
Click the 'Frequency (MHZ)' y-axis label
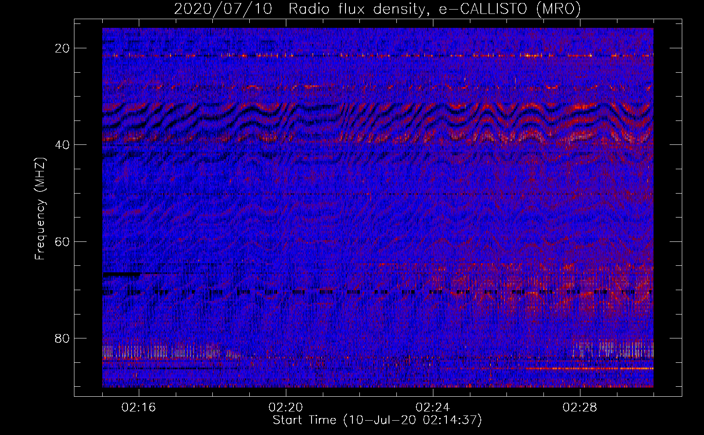[x=40, y=209]
